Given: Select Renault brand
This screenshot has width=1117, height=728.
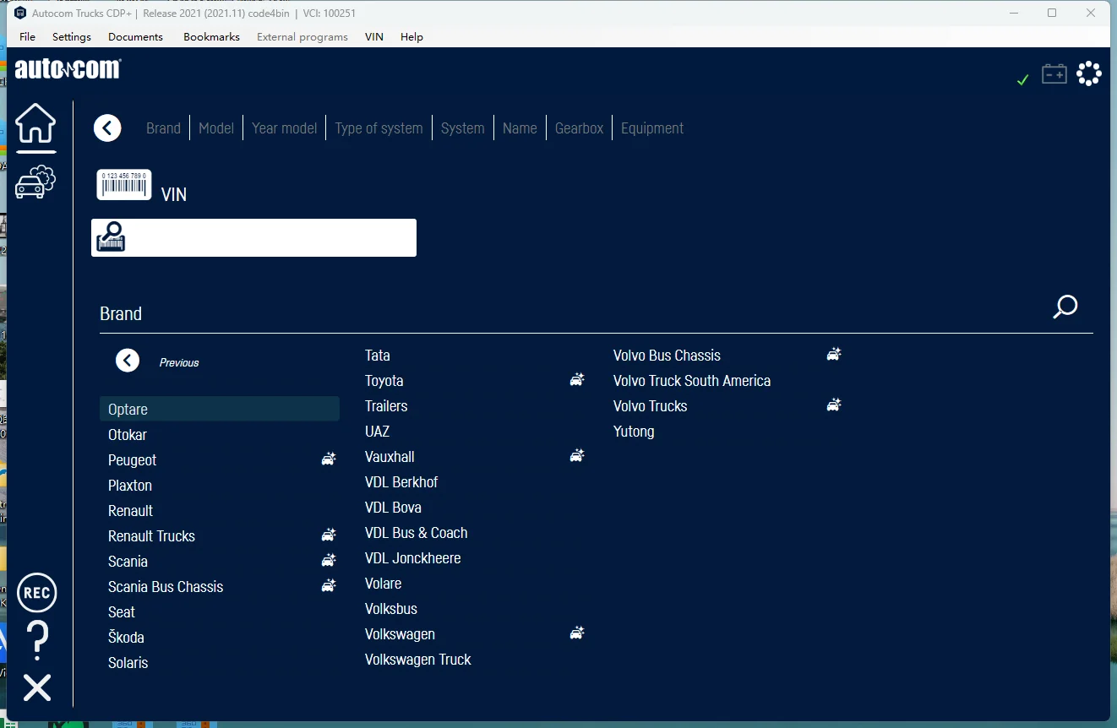Looking at the screenshot, I should [131, 511].
